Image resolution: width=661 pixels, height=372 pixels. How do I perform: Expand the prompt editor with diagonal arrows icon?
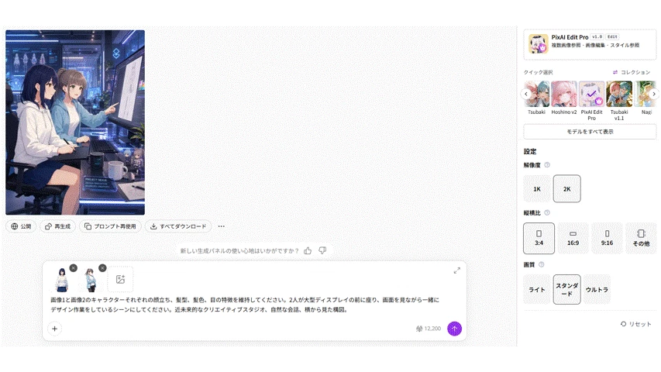click(457, 270)
